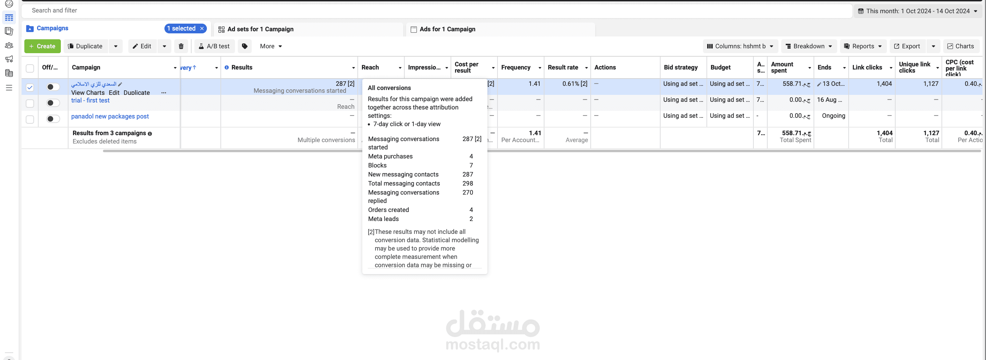Click the tag label icon in the toolbar
This screenshot has width=986, height=360.
[x=244, y=46]
